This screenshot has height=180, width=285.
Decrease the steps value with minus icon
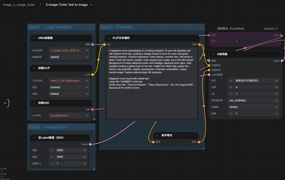(231, 87)
